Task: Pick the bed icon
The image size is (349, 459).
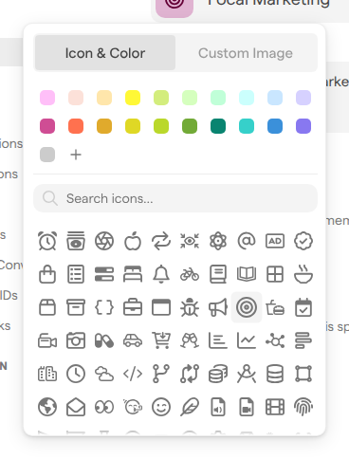Action: pyautogui.click(x=133, y=274)
